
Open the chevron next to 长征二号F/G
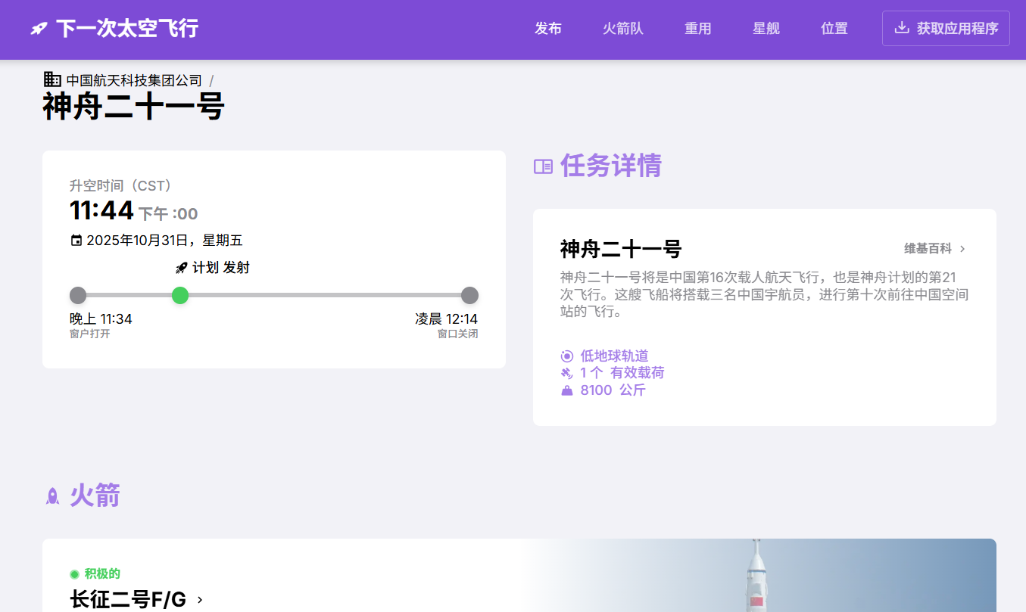[200, 600]
